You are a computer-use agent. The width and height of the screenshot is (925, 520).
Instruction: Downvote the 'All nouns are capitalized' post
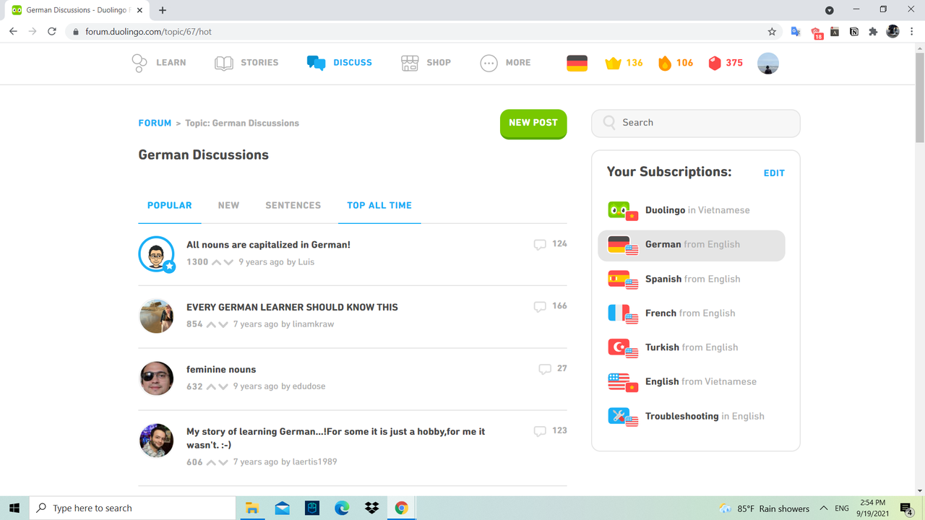point(228,262)
